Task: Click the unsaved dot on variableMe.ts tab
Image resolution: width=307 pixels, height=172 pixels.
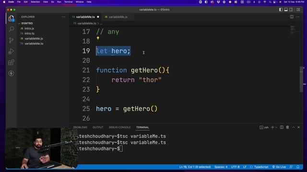Action: [x=98, y=17]
